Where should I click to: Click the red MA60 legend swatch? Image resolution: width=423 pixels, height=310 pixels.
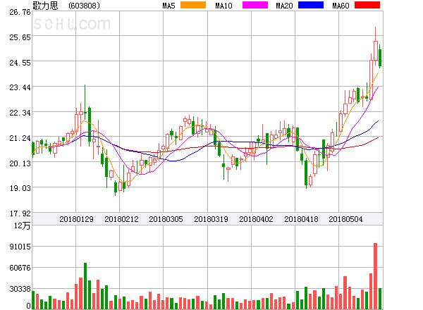tap(367, 5)
